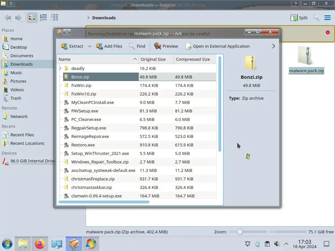Image resolution: width=335 pixels, height=251 pixels.
Task: Sort by Original Size column
Action: [156, 59]
